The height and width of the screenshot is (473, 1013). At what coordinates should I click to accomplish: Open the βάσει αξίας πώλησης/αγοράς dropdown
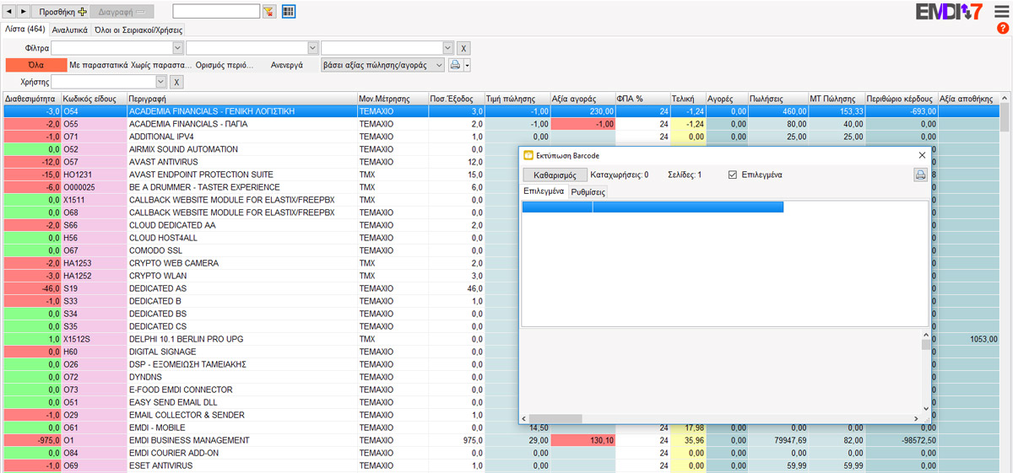382,65
